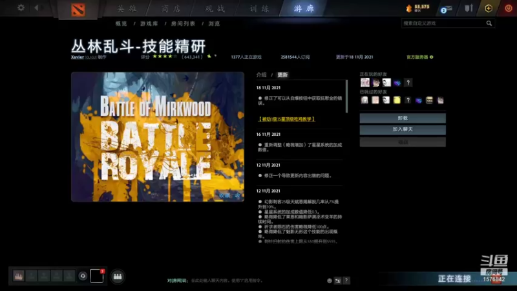Open the chat help question mark
Image resolution: width=517 pixels, height=291 pixels.
(346, 281)
